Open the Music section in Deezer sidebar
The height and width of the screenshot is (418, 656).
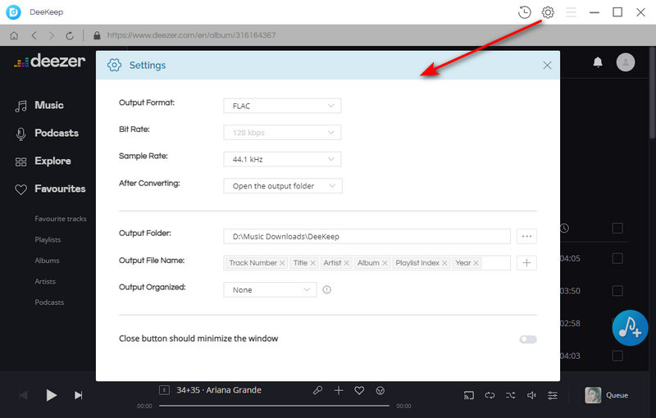(39, 106)
